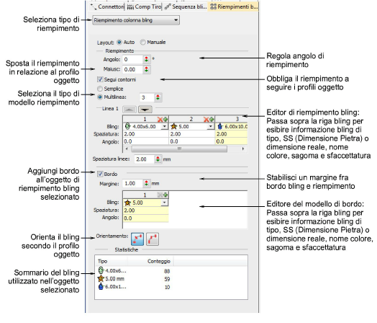Click the Angolo spinner arrows under Riempimento
The height and width of the screenshot is (323, 377).
click(x=146, y=59)
